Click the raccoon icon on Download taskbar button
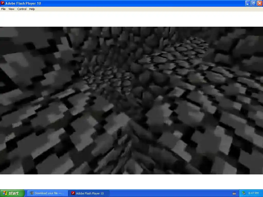263x197 pixels. [32, 193]
